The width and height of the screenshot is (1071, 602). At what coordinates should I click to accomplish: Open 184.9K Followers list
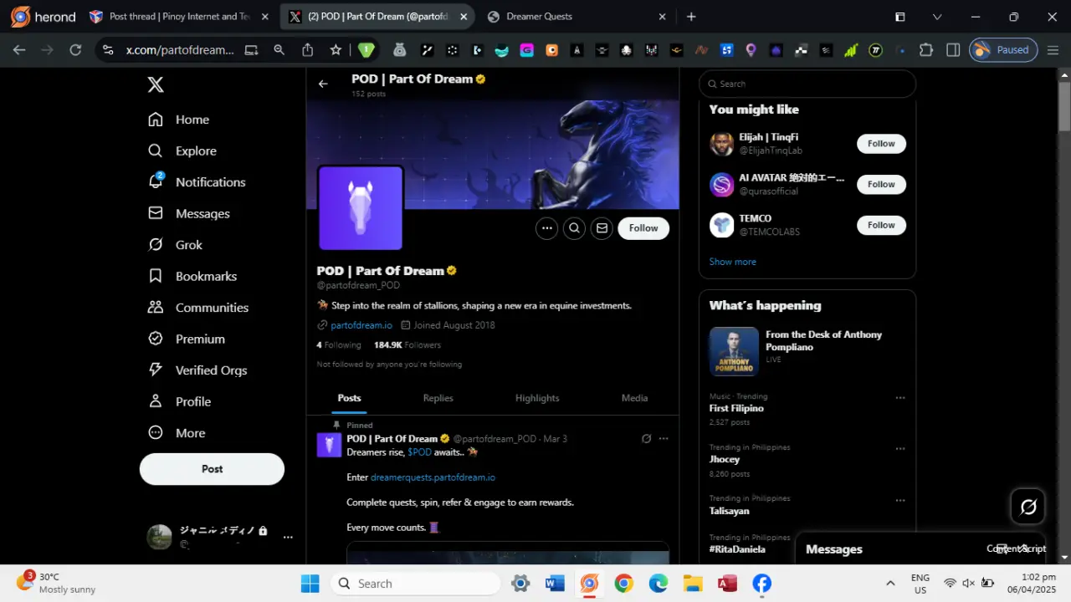pyautogui.click(x=407, y=345)
